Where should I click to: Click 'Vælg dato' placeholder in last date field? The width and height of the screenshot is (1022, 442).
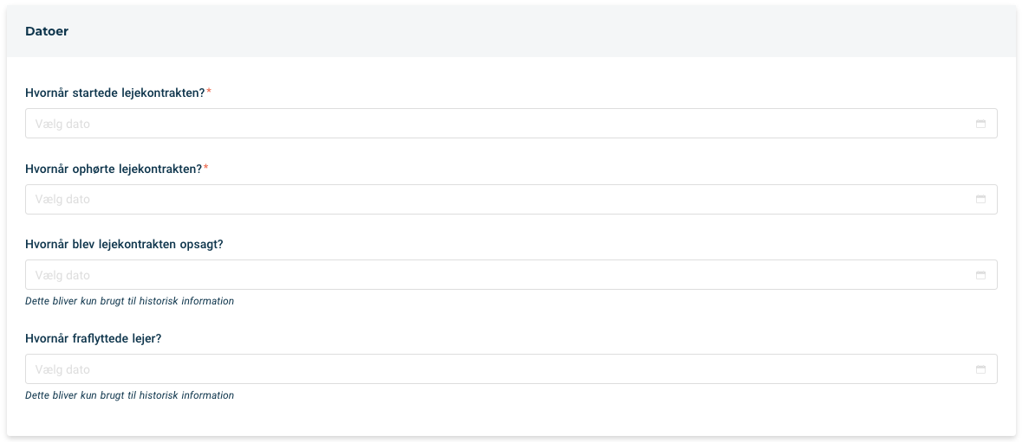click(x=62, y=369)
